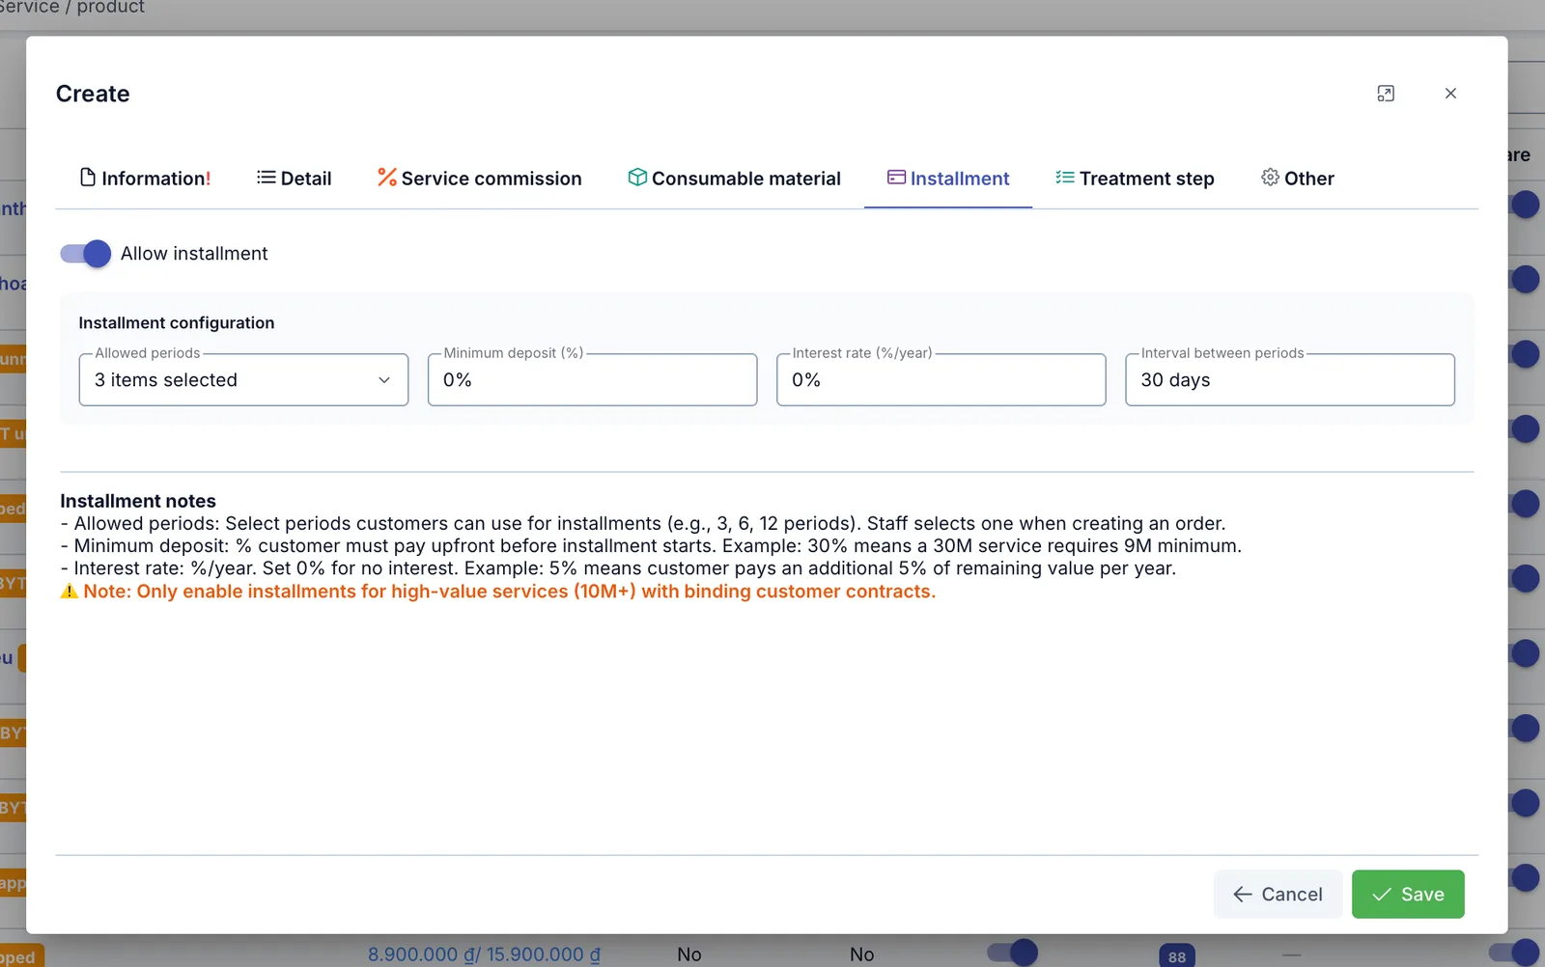Click the checklist icon beside Treatment step

tap(1065, 178)
